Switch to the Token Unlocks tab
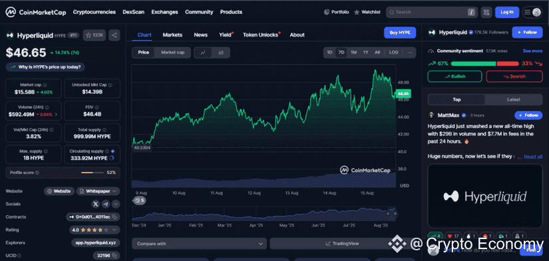Viewport: 549px width, 261px height. click(260, 35)
